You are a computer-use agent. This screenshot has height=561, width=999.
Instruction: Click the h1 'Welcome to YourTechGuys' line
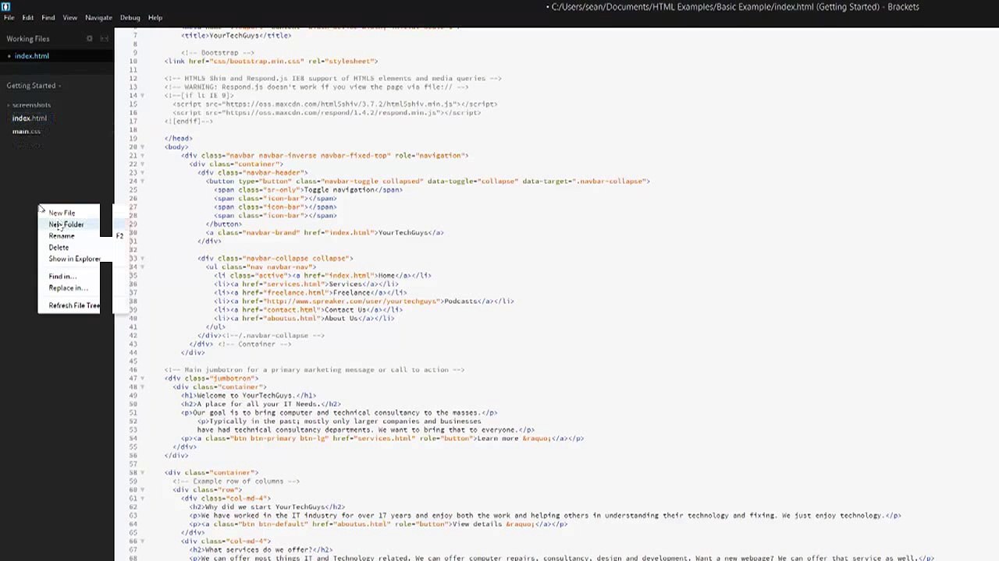click(249, 395)
